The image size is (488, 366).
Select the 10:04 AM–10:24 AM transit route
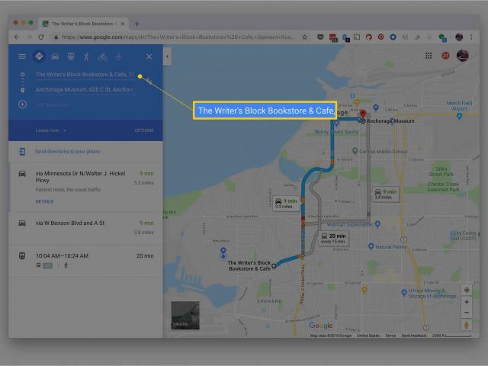point(86,260)
